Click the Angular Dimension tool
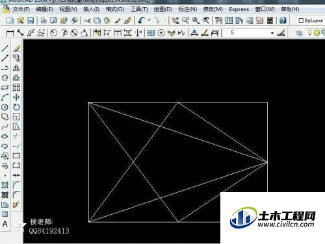Viewport: 325px width, 244px height. pos(84,33)
